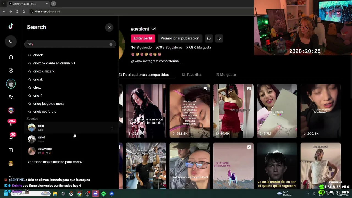Open the video thumbnail with 3.7M views
This screenshot has height=198, width=352.
point(277,111)
